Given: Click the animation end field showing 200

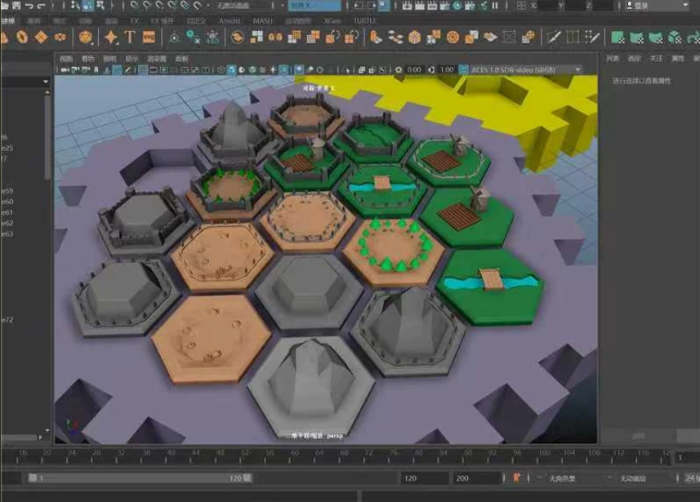Looking at the screenshot, I should 476,478.
